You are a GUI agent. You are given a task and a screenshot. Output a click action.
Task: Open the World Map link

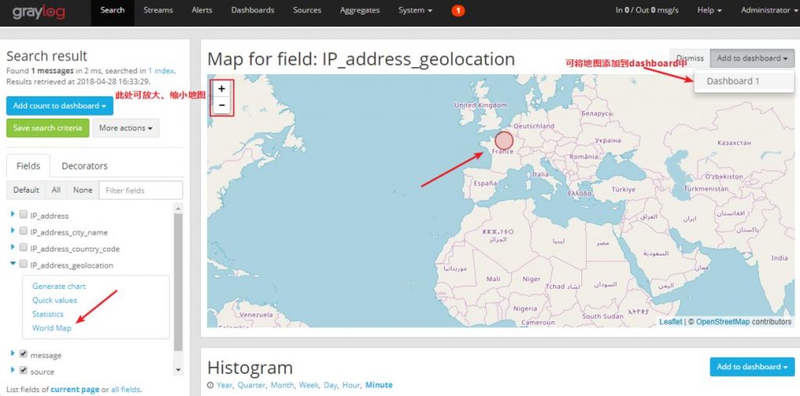click(52, 328)
